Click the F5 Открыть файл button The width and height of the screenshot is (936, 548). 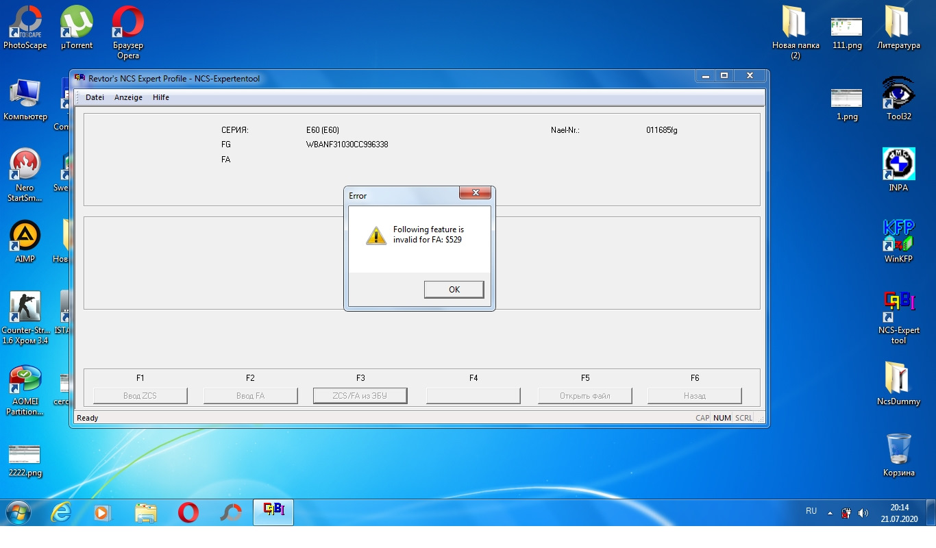(585, 395)
